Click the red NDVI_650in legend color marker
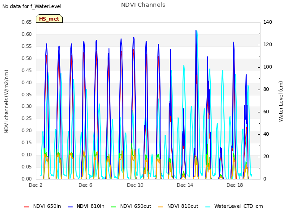This screenshot has height=215, width=287. point(27,207)
